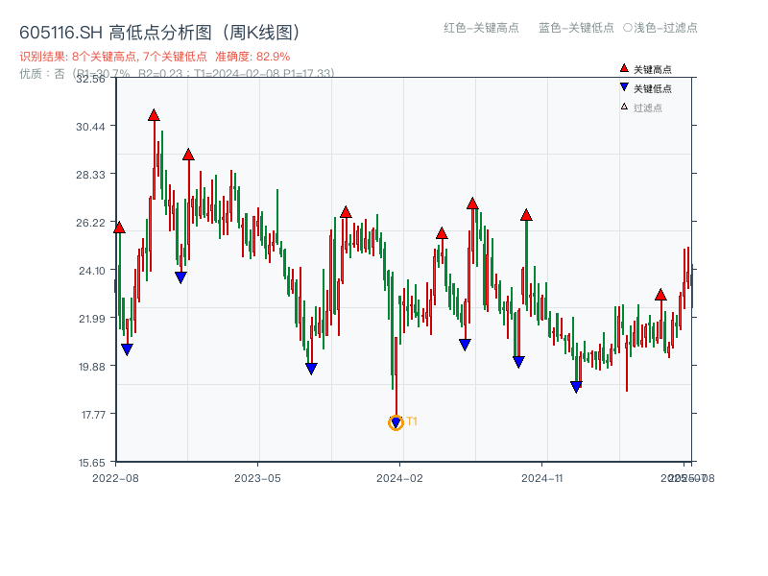Click the orange-circled T1 low marker
Image resolution: width=768 pixels, height=576 pixels.
396,422
